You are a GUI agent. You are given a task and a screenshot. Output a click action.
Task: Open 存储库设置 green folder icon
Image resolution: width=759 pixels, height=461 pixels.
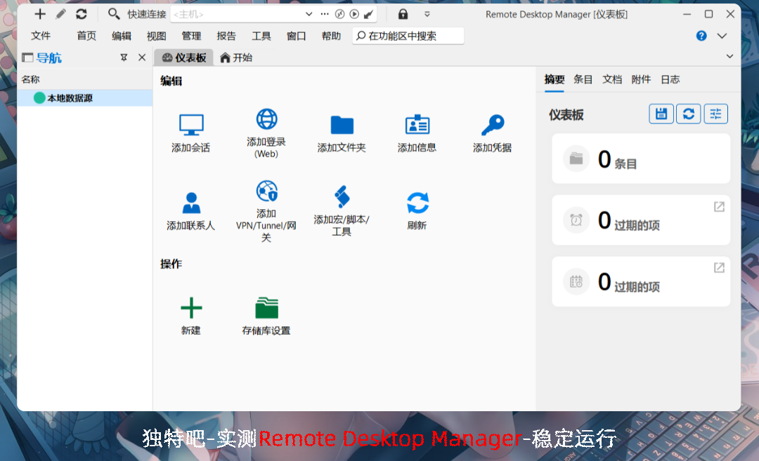click(266, 307)
